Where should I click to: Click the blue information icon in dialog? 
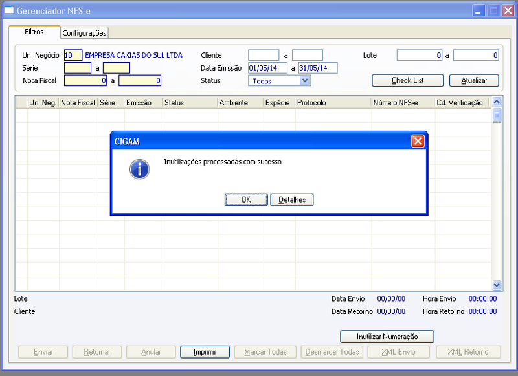(139, 170)
